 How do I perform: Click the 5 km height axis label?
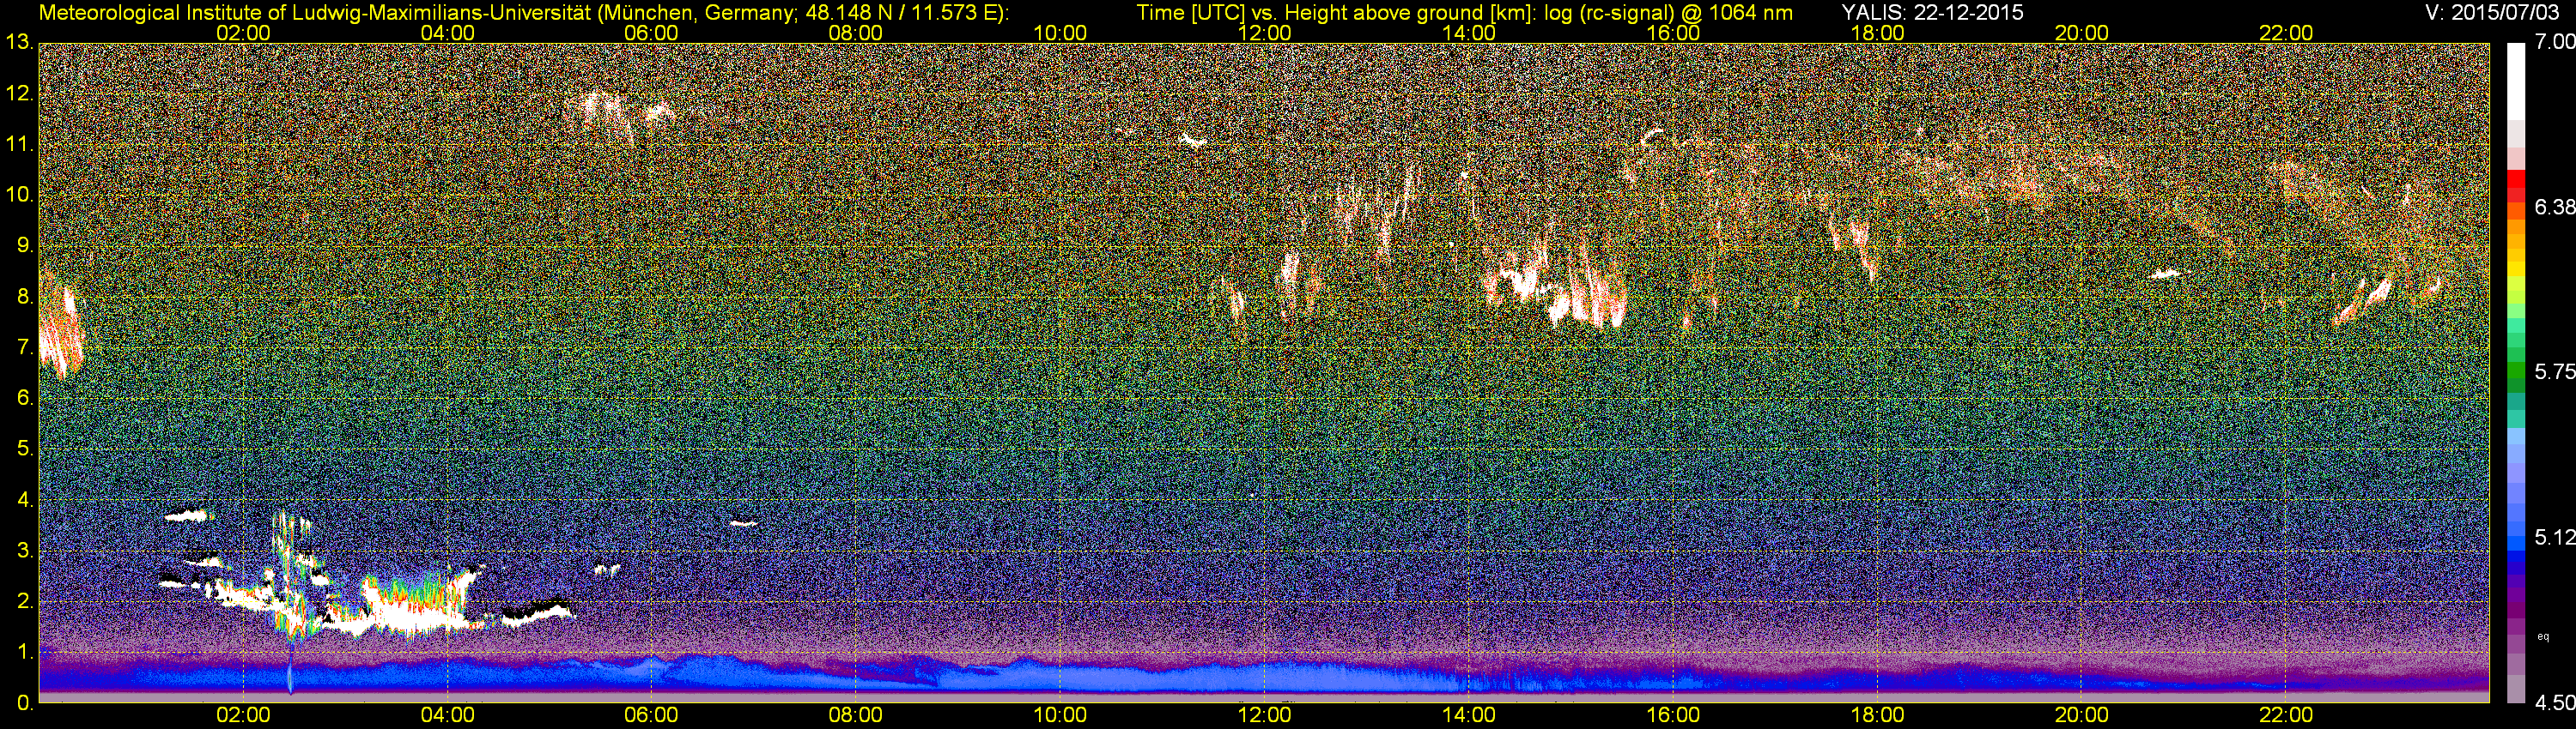(x=24, y=449)
